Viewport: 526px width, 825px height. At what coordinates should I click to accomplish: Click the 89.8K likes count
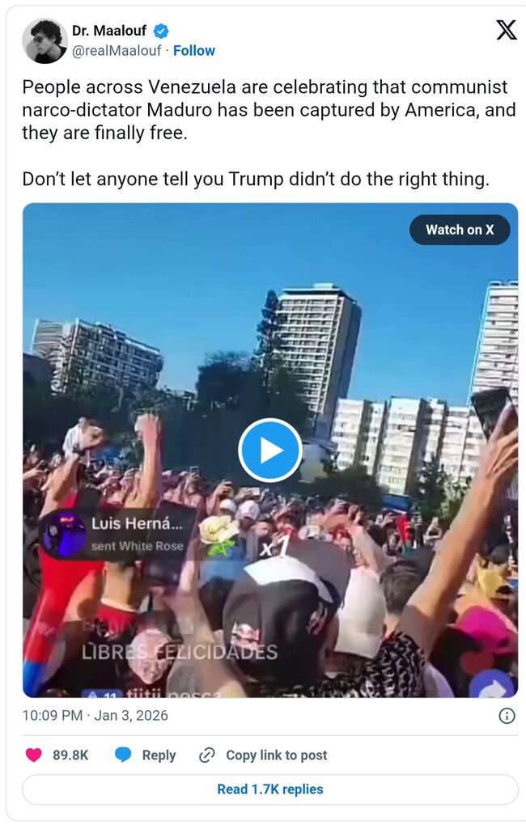pos(70,755)
